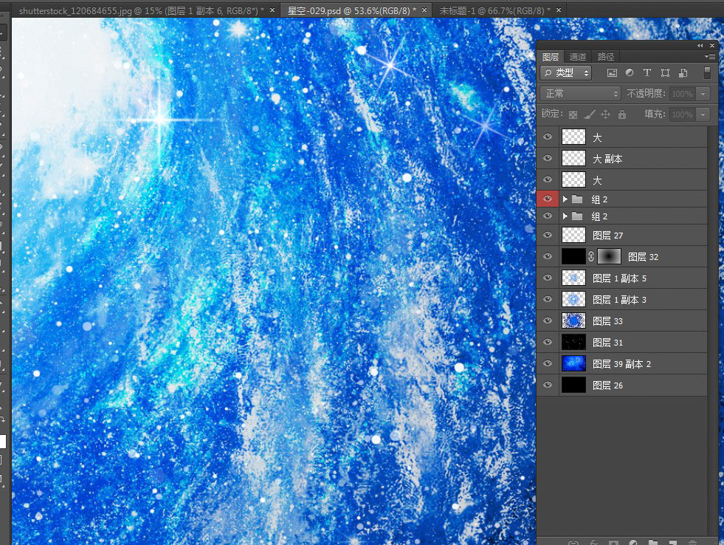Open the 类型 filter type dropdown
The height and width of the screenshot is (545, 724).
pos(566,72)
